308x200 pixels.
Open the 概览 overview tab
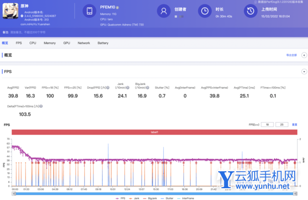(x=5, y=43)
